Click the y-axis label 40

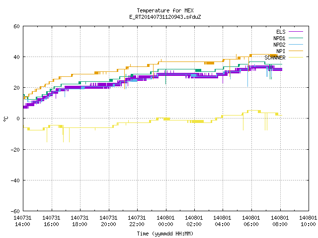point(16,57)
